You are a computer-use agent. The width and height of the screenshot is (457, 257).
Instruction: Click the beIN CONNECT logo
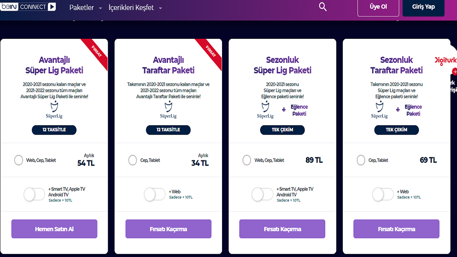click(x=28, y=6)
